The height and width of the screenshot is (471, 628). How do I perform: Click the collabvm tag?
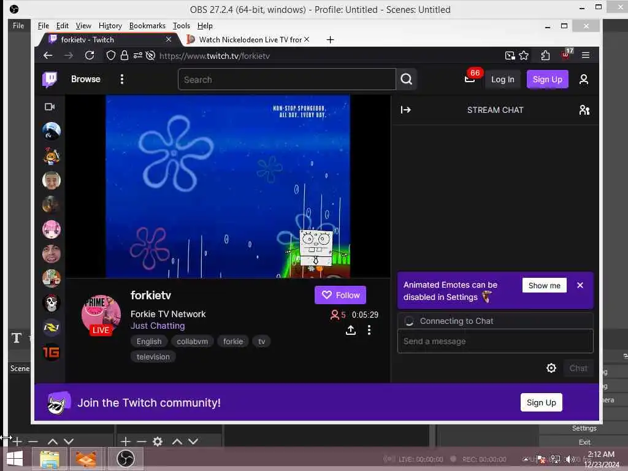192,341
